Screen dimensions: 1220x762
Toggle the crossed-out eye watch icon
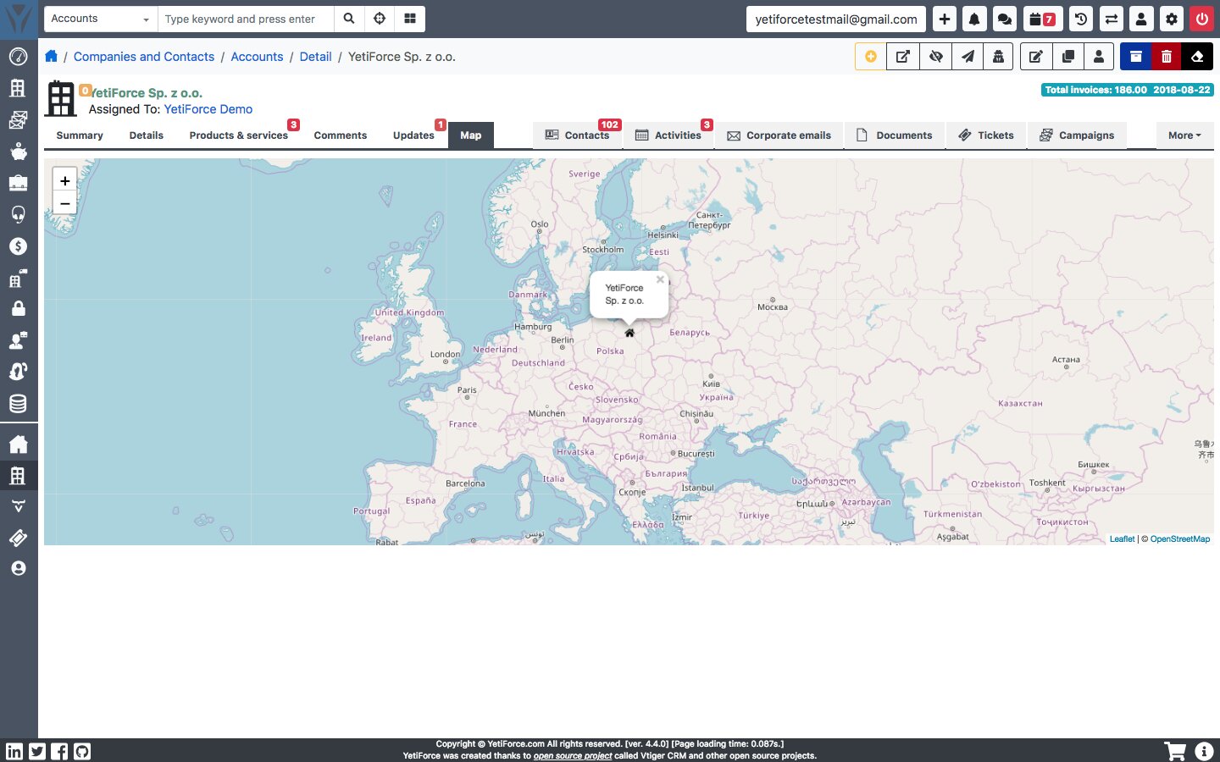coord(935,57)
